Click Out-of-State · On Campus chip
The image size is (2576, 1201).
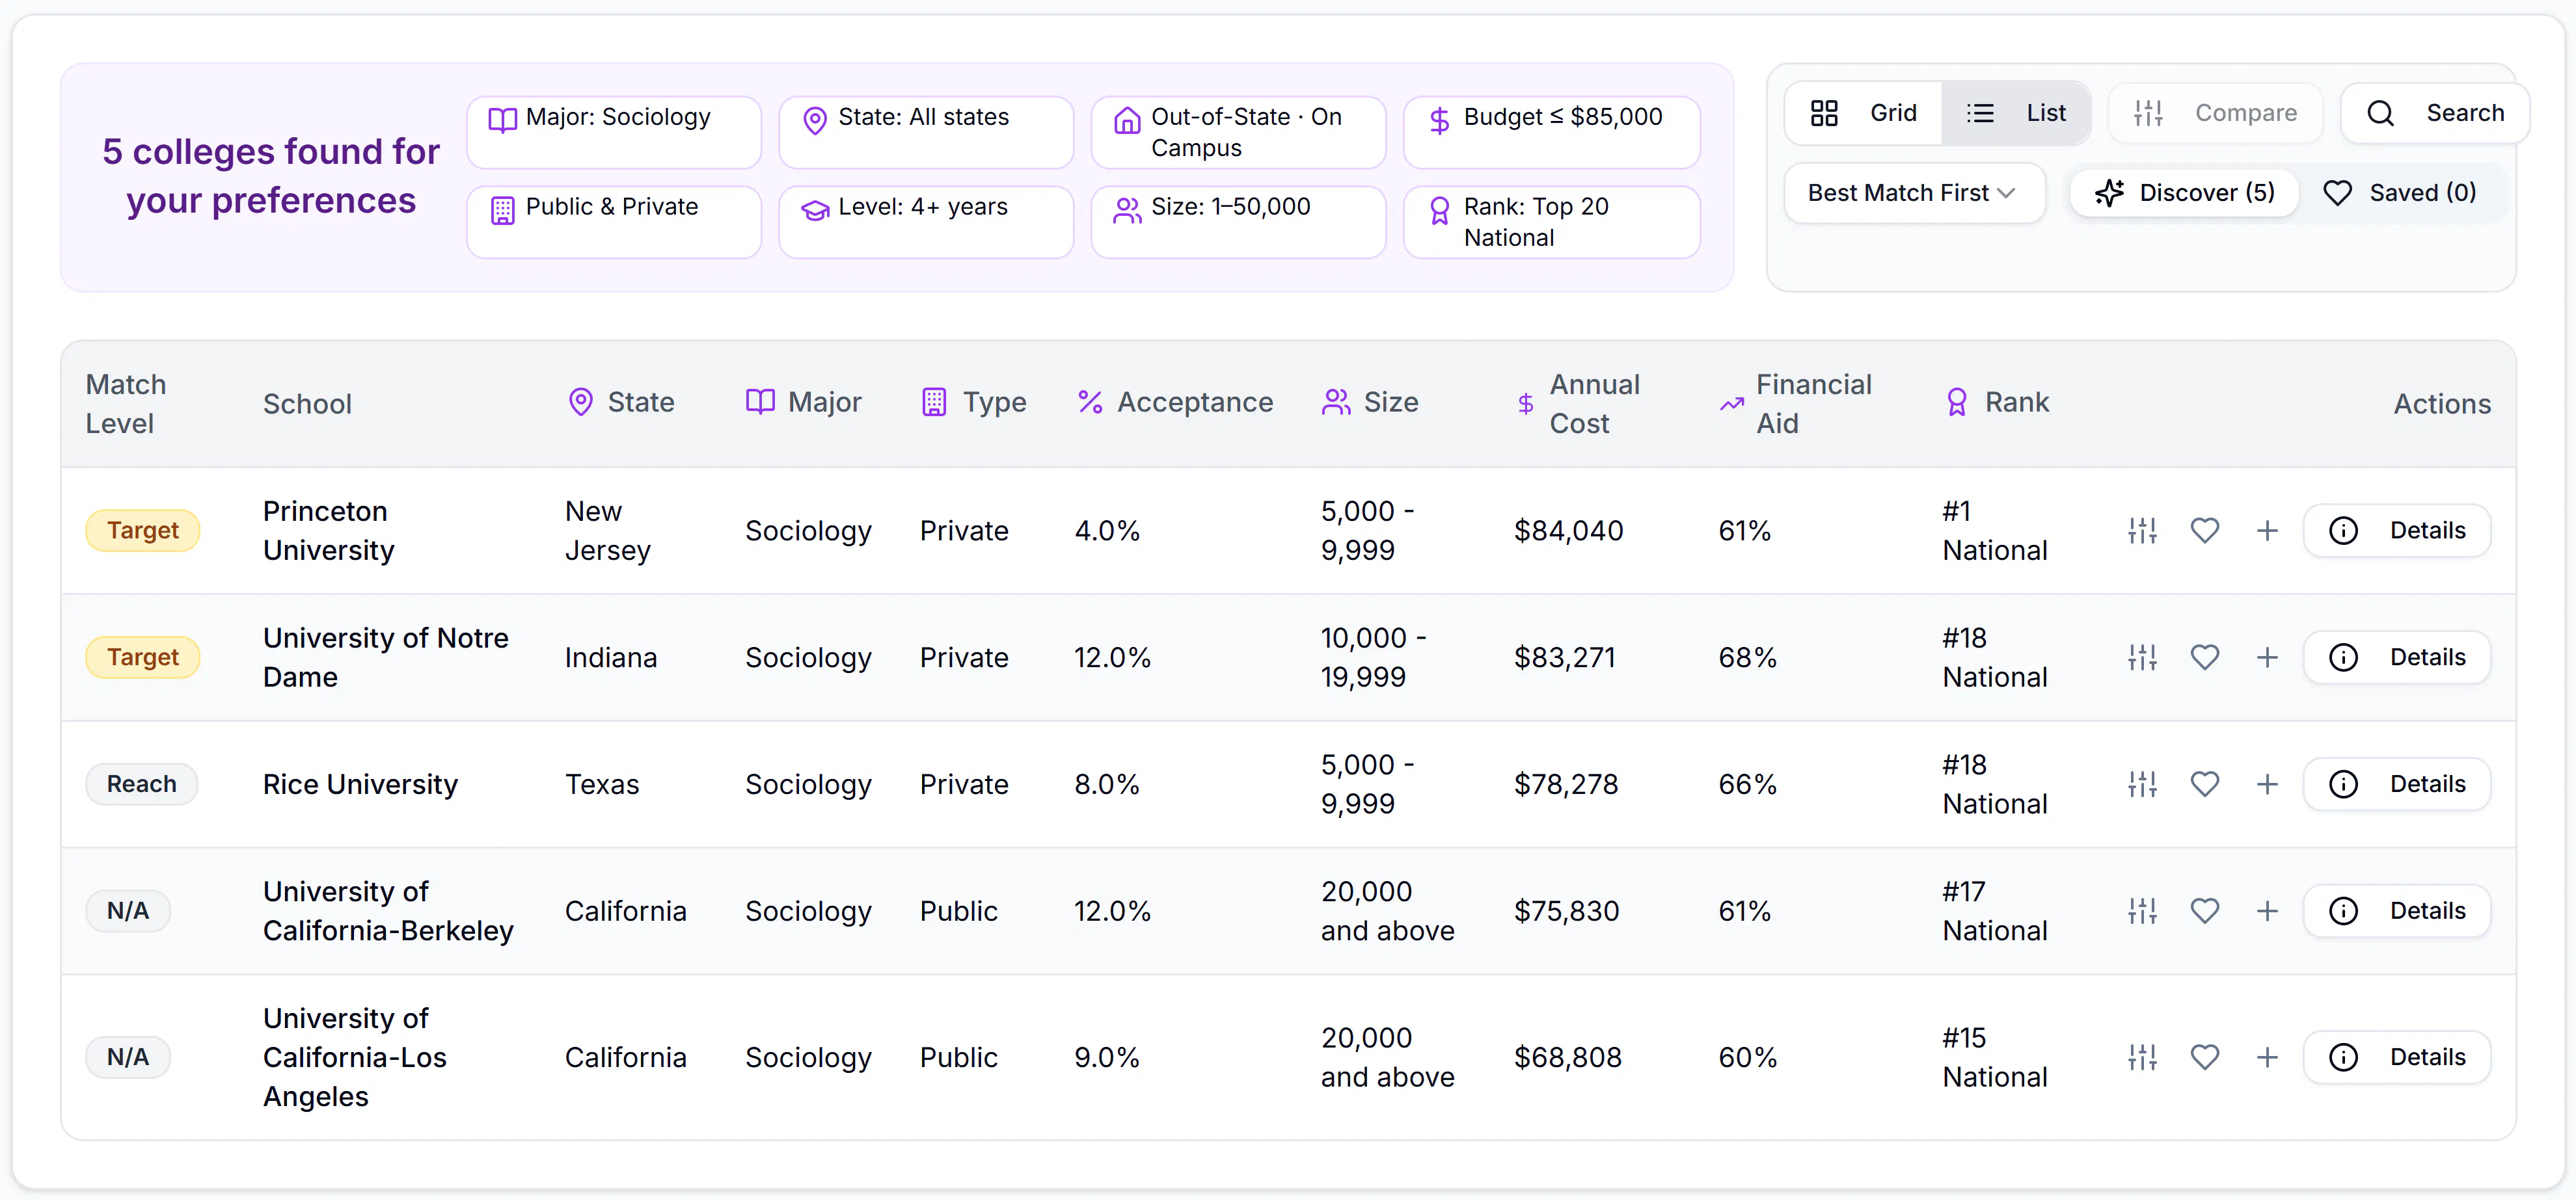[1238, 132]
